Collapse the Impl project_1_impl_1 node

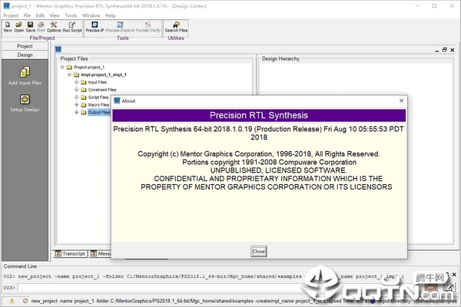69,74
